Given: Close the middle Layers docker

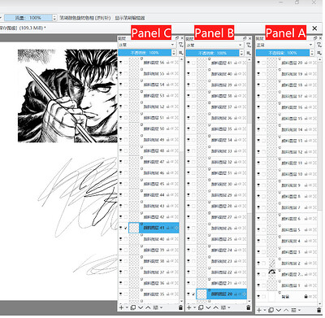Looking at the screenshot, I should click(249, 38).
